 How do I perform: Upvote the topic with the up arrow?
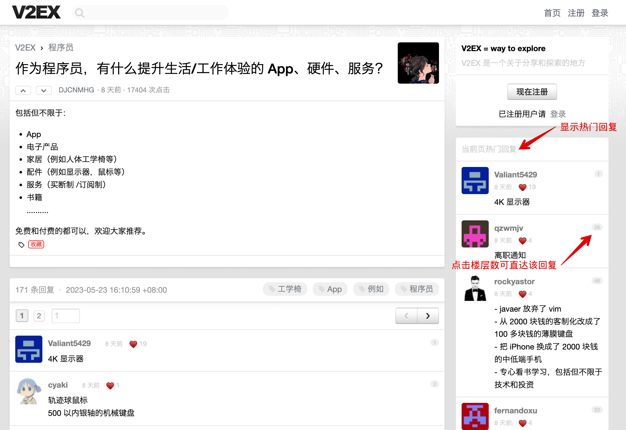(x=23, y=90)
